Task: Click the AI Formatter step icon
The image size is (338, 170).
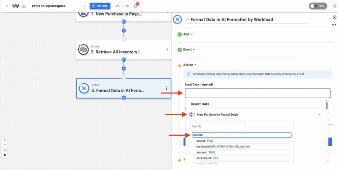Action: point(84,88)
